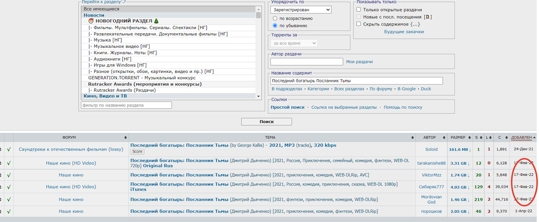Image resolution: width=539 pixels, height=222 pixels.
Task: Click the Score button under soundtrack topic
Action: (x=137, y=152)
